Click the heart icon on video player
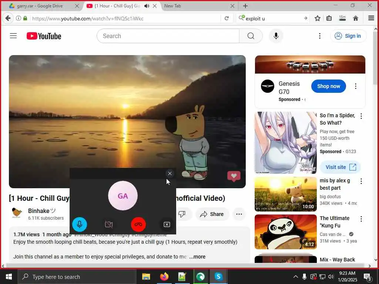Image resolution: width=379 pixels, height=284 pixels. (234, 176)
